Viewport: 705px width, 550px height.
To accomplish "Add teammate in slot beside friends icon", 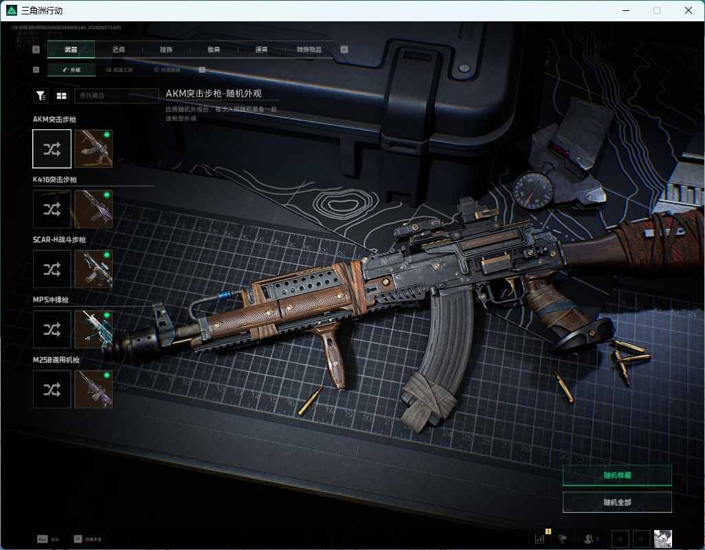I will (620, 539).
